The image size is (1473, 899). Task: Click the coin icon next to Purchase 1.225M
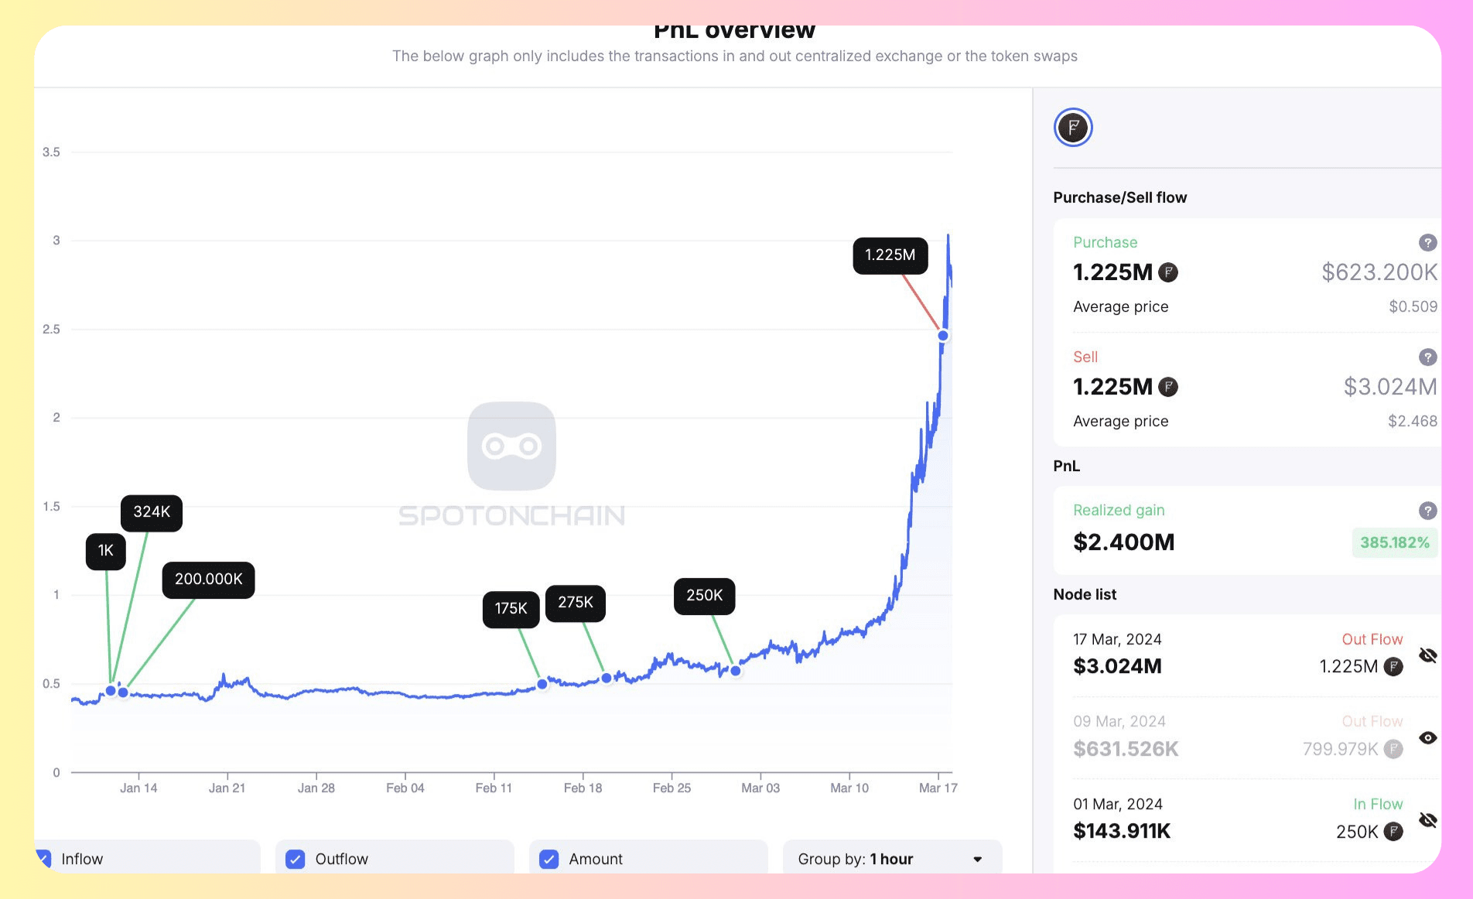click(1169, 272)
